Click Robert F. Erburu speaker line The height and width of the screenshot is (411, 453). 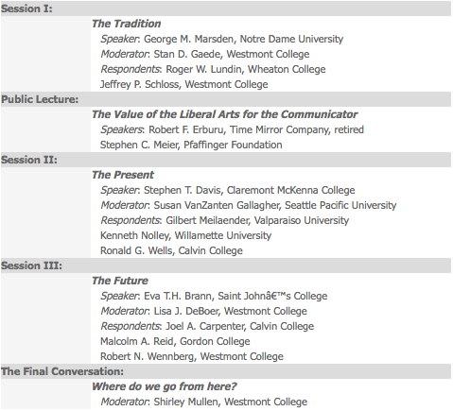233,129
